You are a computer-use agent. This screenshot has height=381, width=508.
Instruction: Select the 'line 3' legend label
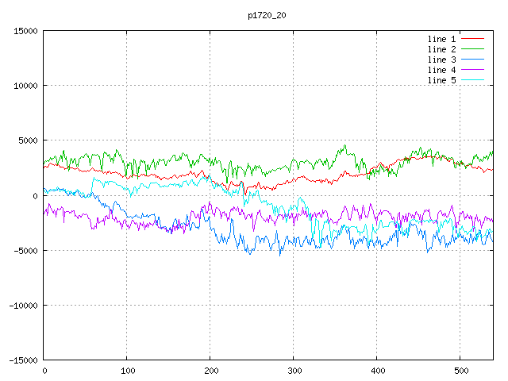[x=441, y=60]
